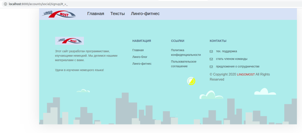
Task: Click the envelope icon beside тех. поддержка
Action: tap(211, 51)
